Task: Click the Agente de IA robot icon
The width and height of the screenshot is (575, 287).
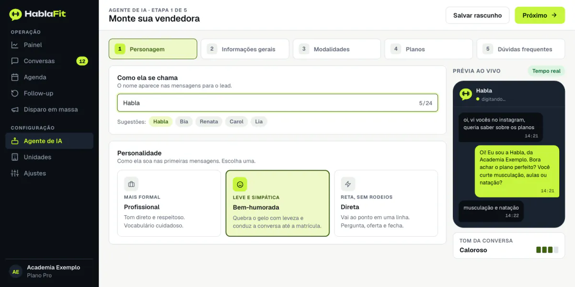Action: [x=15, y=141]
